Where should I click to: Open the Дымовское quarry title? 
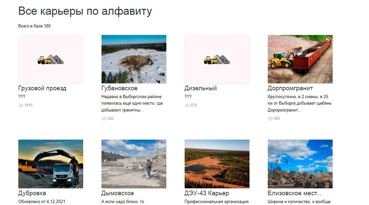click(118, 193)
